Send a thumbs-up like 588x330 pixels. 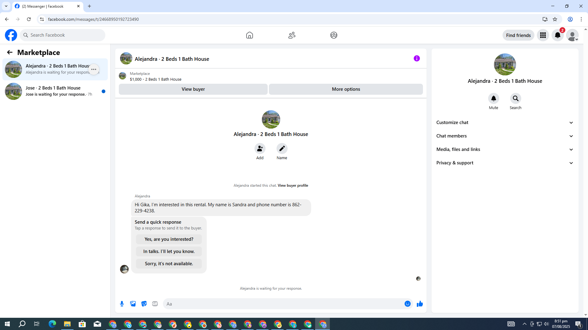tap(420, 304)
